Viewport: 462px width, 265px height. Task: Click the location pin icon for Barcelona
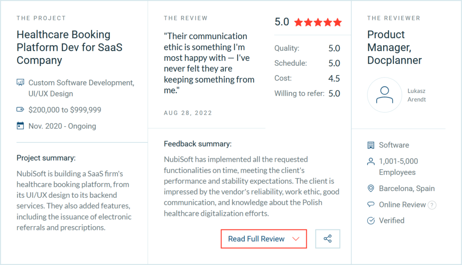click(371, 188)
